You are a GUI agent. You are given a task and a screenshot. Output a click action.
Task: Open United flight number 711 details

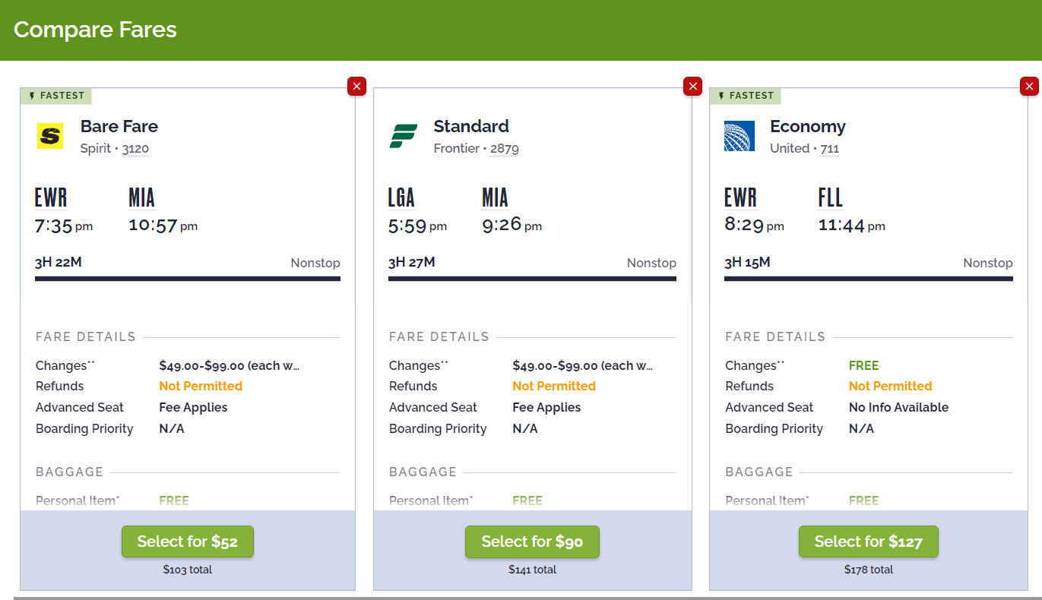coord(830,149)
